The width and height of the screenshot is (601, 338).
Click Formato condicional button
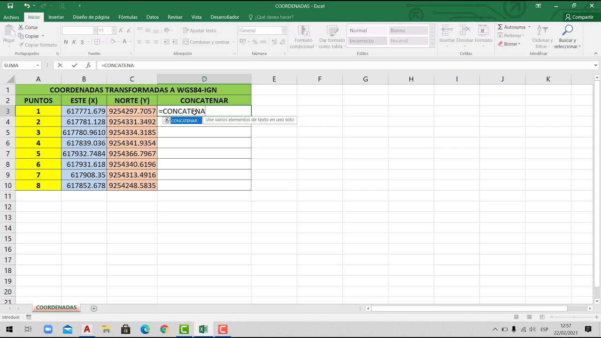tap(302, 37)
